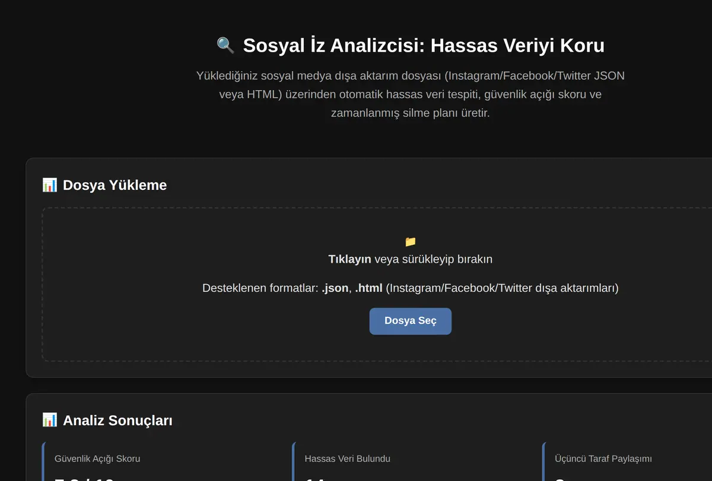Click the 'Analiz Sonuçları' section heading
The width and height of the screenshot is (712, 481).
(117, 421)
